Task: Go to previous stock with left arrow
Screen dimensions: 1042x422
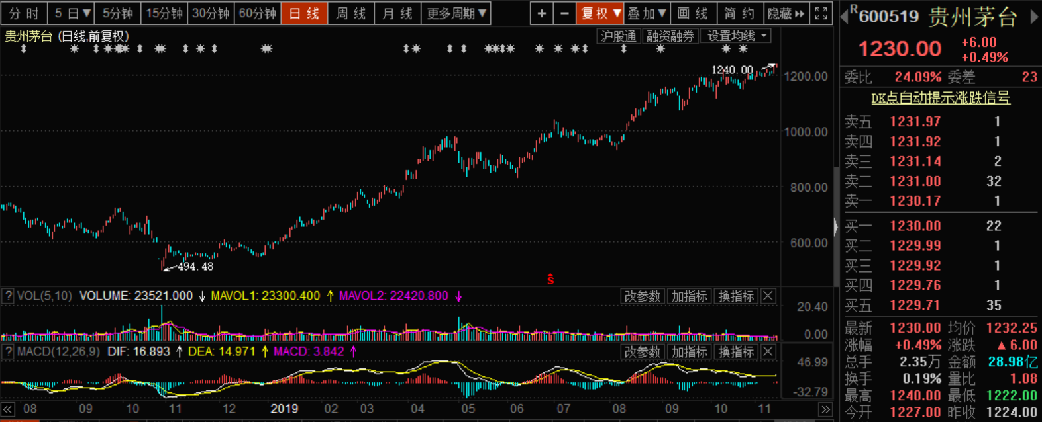Action: click(x=844, y=17)
